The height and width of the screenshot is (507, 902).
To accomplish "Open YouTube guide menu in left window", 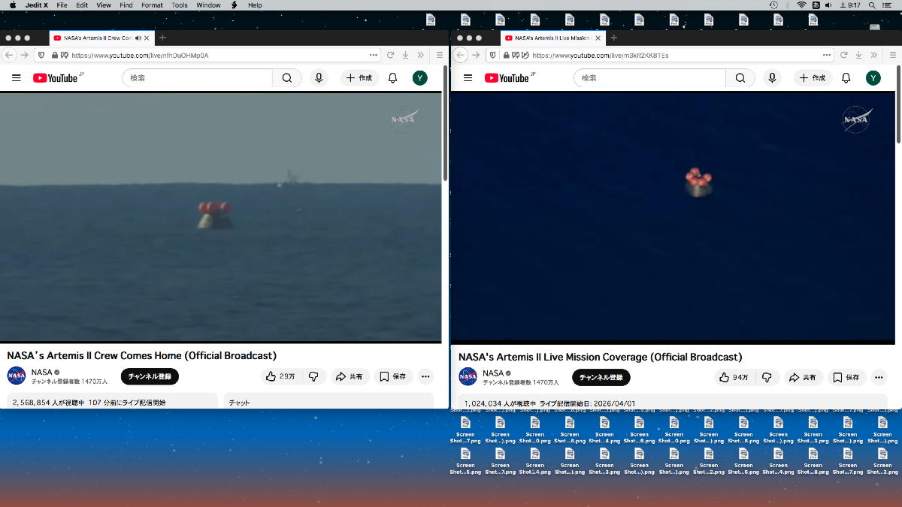I will [17, 78].
